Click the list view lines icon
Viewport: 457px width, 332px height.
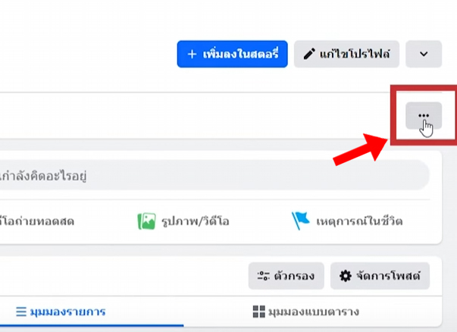[x=21, y=312]
